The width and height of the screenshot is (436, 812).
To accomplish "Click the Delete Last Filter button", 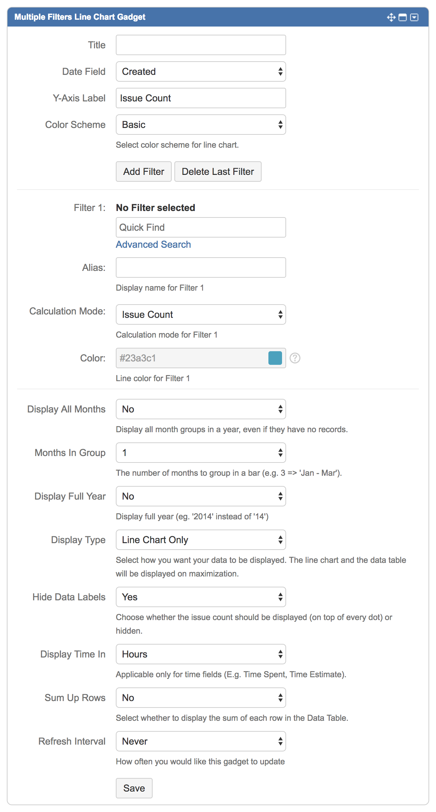I will pyautogui.click(x=218, y=171).
